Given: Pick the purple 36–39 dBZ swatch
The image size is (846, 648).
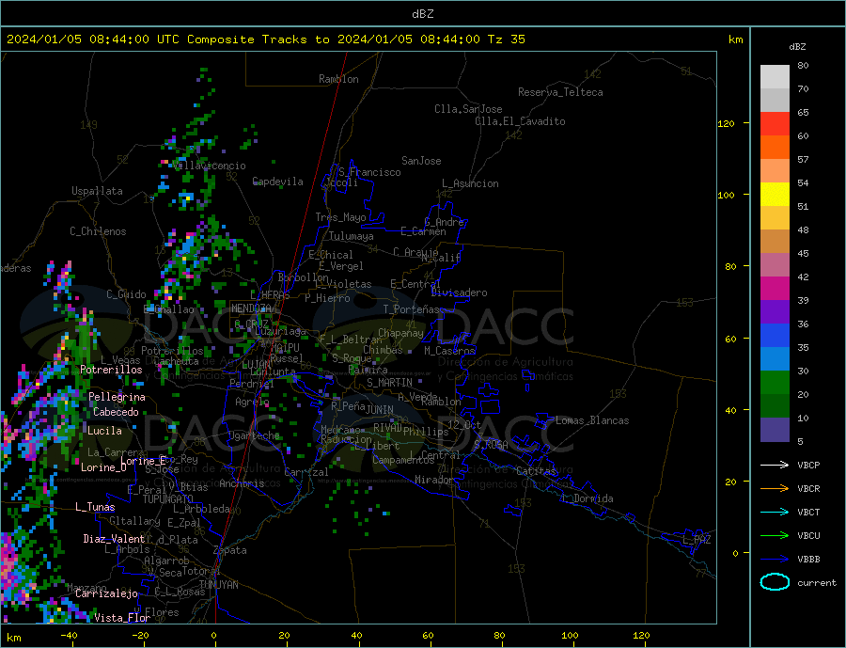Looking at the screenshot, I should 775,312.
